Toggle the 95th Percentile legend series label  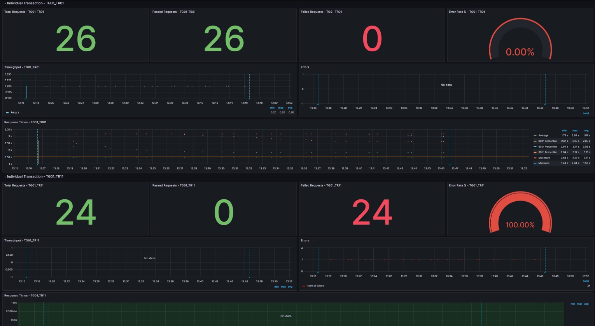548,147
